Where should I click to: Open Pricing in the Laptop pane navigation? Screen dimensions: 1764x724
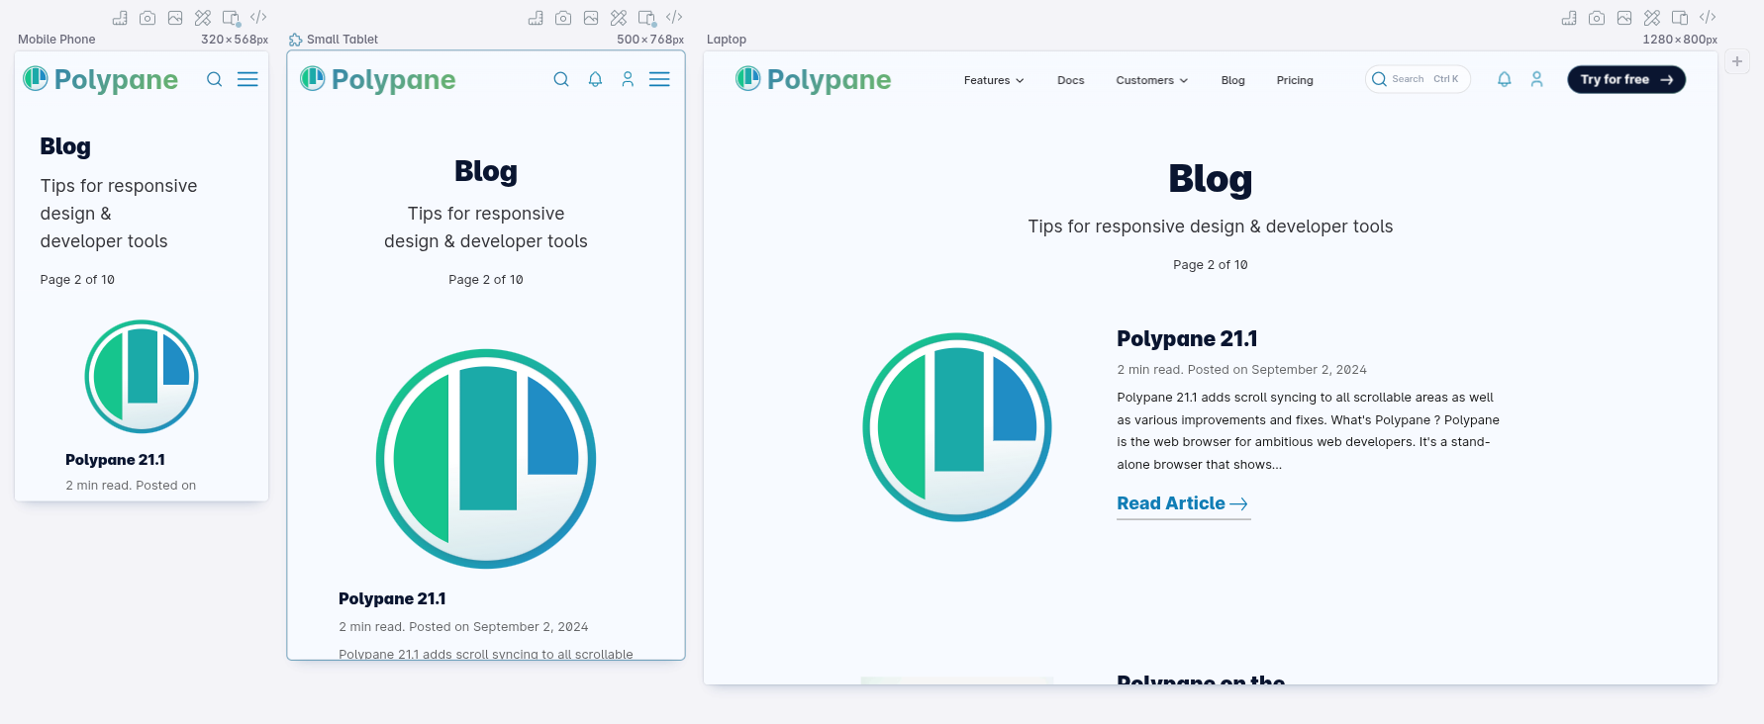[x=1295, y=80]
